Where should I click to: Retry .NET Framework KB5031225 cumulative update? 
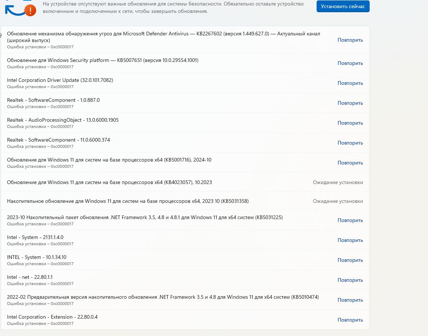(350, 220)
